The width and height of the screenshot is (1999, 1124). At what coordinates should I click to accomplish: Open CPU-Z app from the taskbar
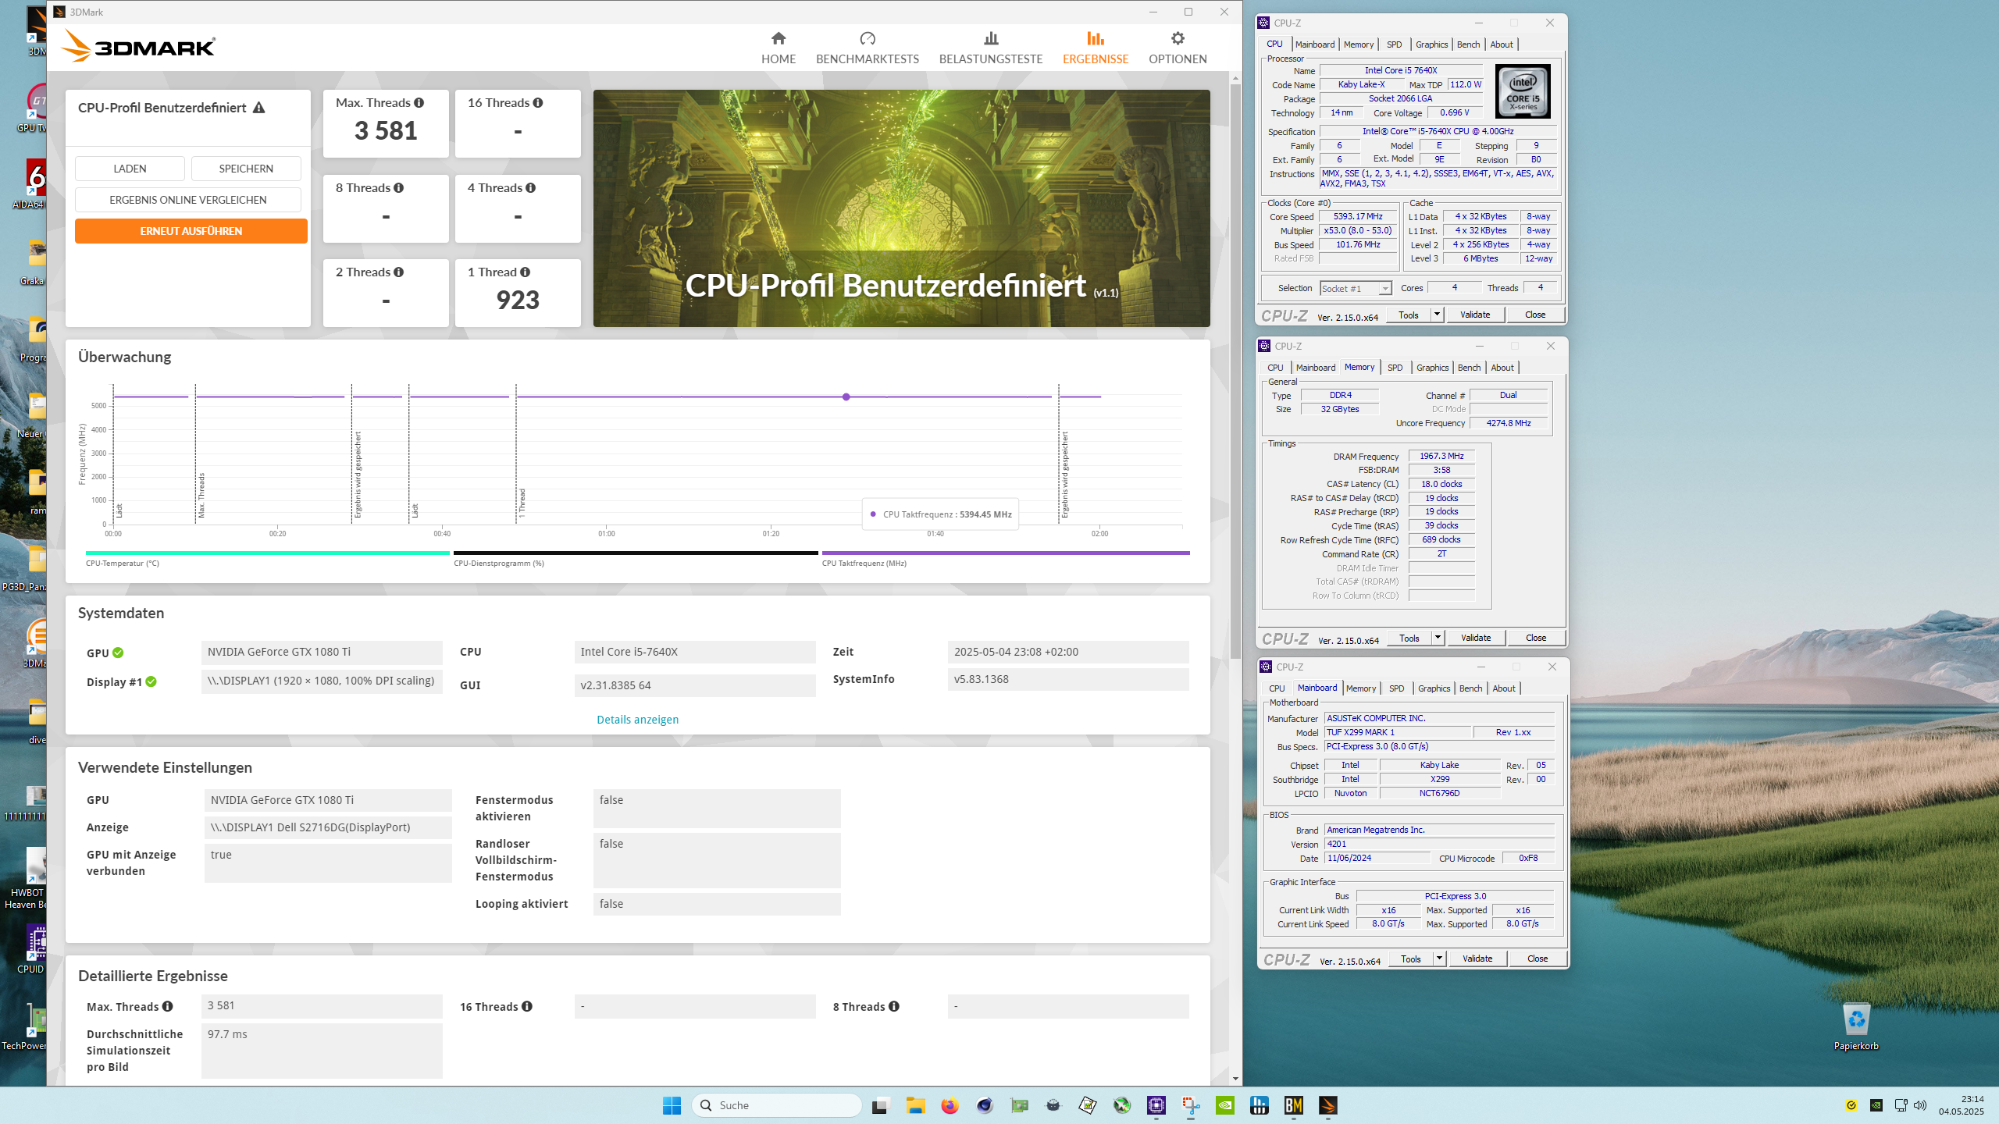point(1156,1105)
